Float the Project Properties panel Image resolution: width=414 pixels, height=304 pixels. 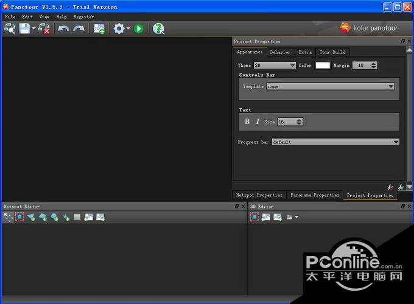point(402,41)
